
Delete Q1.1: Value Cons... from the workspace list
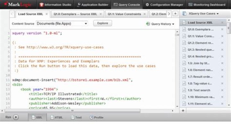pos(222,36)
